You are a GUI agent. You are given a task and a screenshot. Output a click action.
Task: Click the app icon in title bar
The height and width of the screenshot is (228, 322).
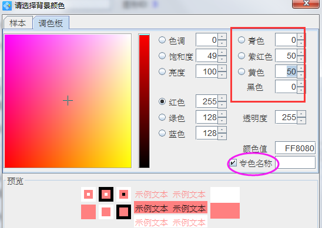pyautogui.click(x=7, y=5)
